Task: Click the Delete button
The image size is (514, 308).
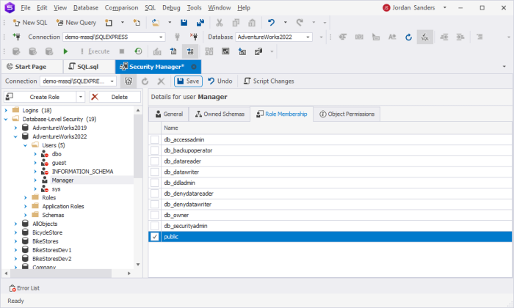Action: (x=115, y=97)
